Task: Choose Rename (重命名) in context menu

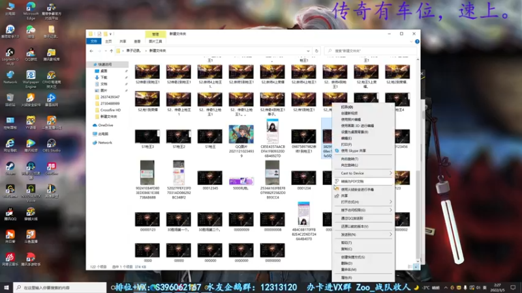Action: pos(363,270)
